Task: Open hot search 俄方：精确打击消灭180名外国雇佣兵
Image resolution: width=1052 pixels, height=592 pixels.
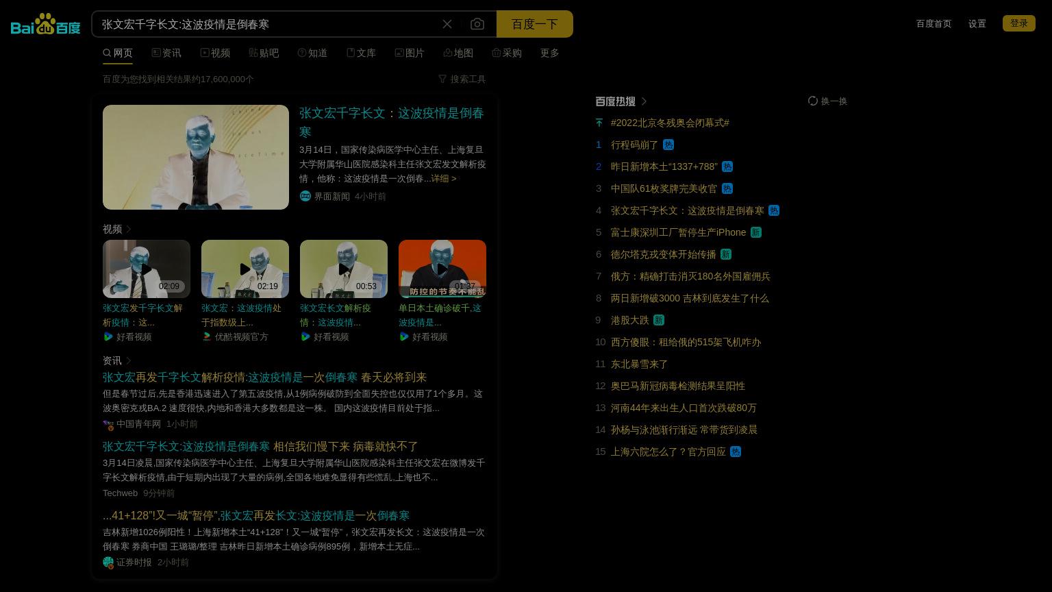Action: click(690, 276)
